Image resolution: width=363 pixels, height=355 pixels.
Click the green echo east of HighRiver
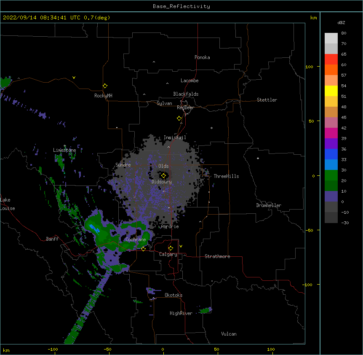pyautogui.click(x=206, y=310)
